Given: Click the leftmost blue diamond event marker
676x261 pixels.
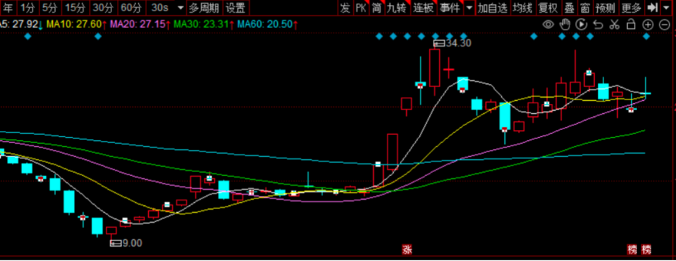Looking at the screenshot, I should tap(27, 37).
